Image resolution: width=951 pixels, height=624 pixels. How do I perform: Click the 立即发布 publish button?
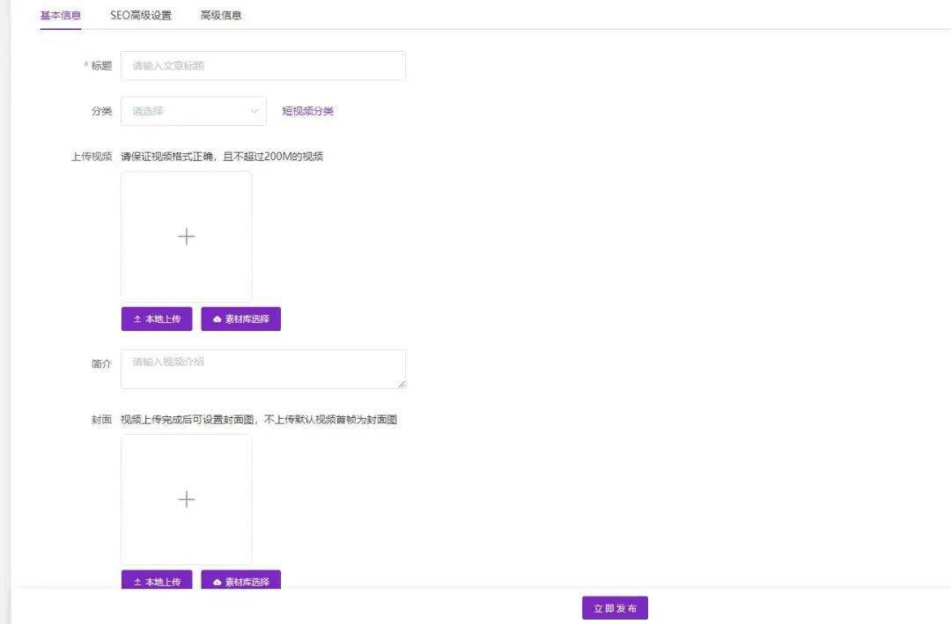[613, 607]
